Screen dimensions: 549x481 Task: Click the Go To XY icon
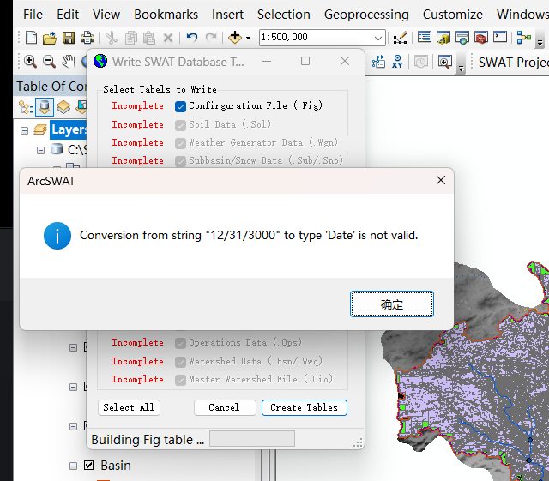[x=397, y=62]
